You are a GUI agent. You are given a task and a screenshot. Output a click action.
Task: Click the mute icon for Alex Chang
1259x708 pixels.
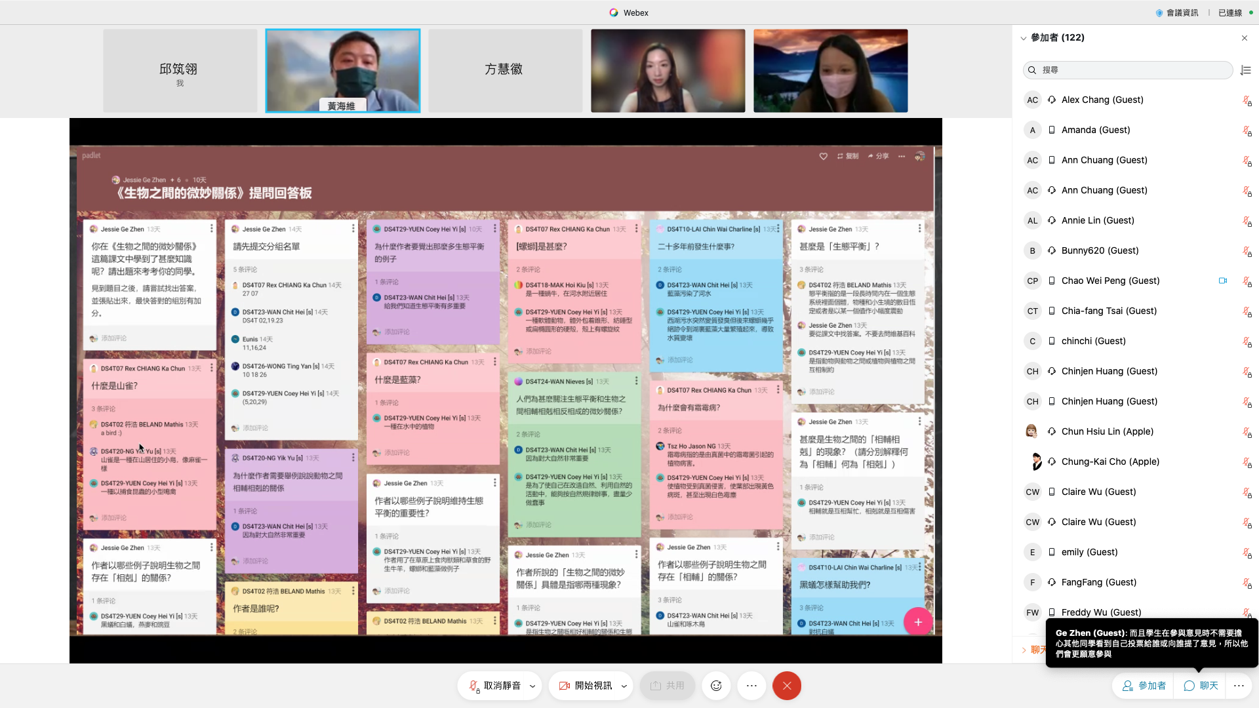click(x=1247, y=100)
